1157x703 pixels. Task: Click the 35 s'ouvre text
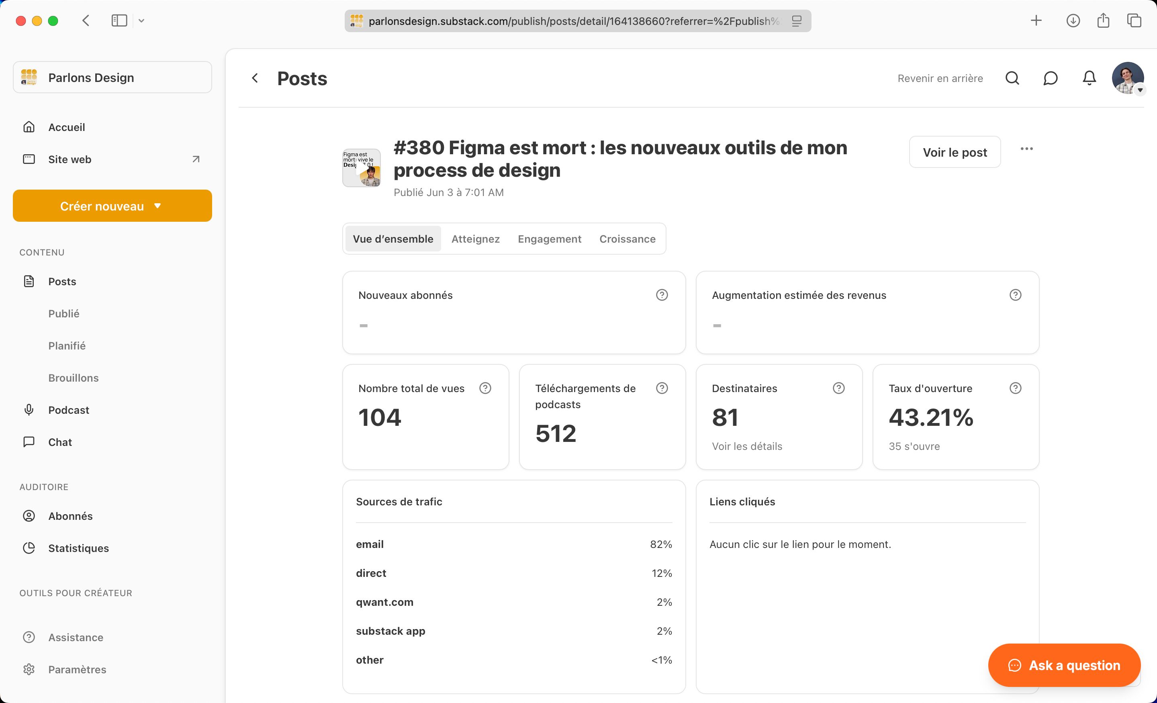point(914,446)
